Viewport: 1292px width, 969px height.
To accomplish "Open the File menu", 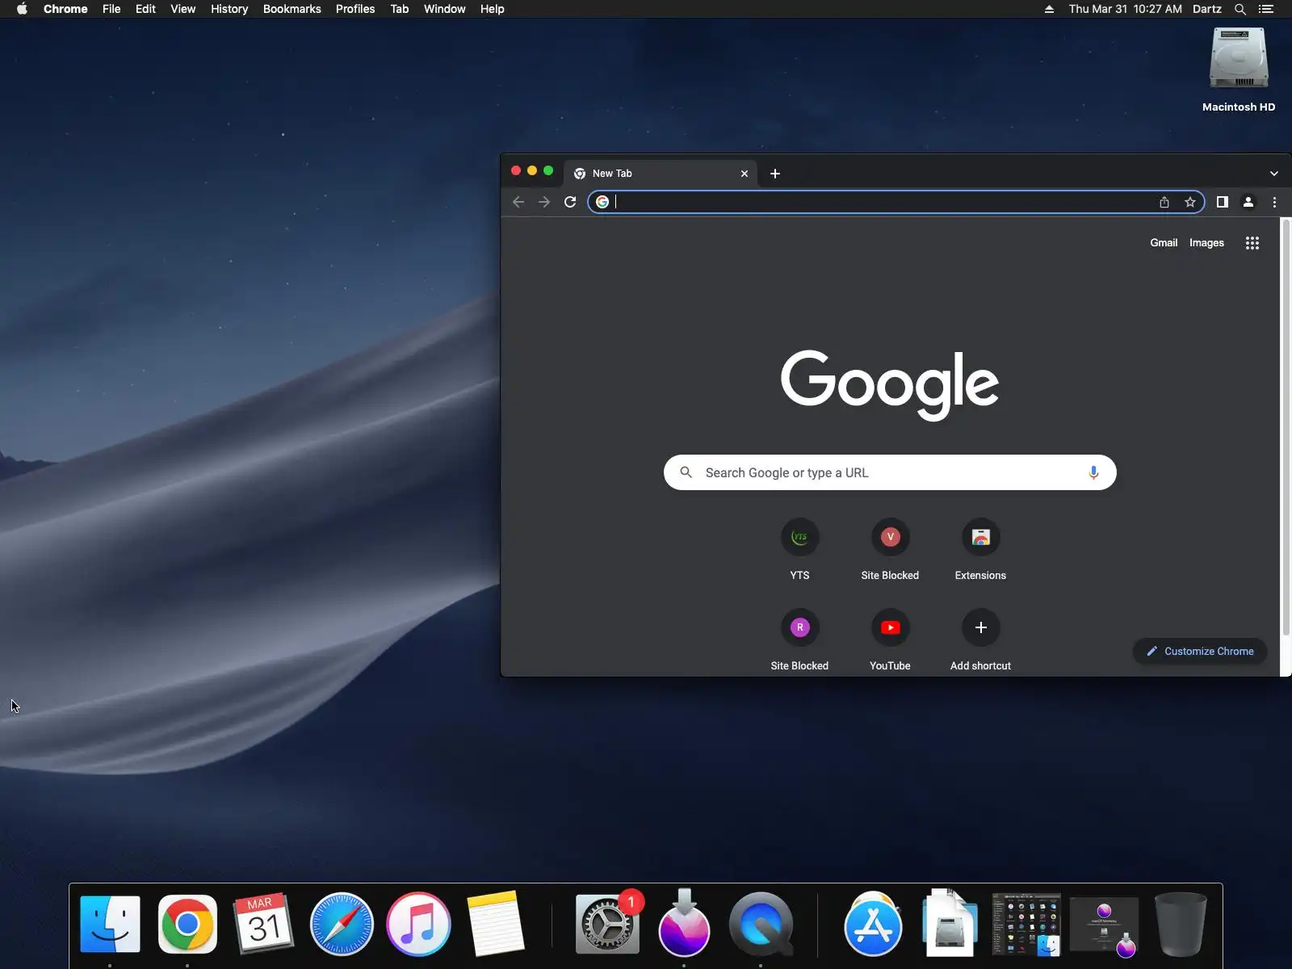I will pos(111,9).
